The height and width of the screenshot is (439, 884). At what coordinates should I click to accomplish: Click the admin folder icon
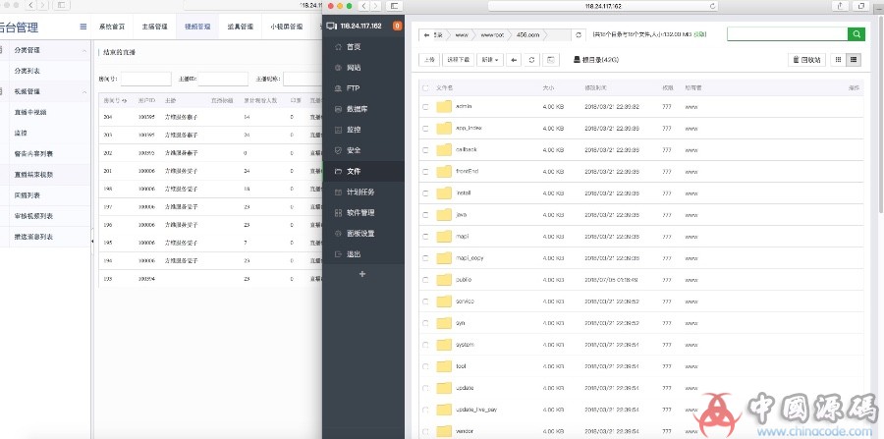(444, 106)
